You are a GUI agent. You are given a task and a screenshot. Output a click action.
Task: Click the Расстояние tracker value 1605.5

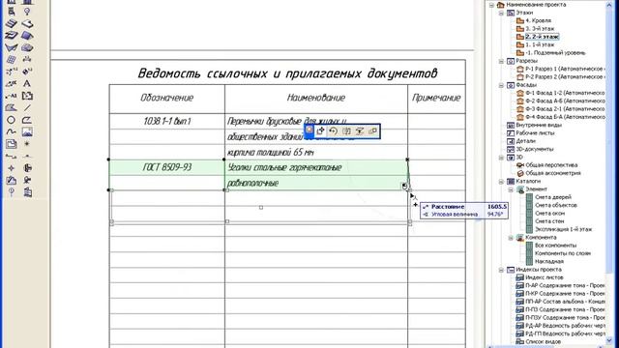(496, 207)
